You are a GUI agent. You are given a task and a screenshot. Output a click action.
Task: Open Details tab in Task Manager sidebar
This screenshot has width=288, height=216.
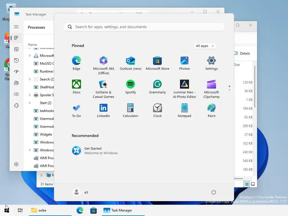pos(16,94)
